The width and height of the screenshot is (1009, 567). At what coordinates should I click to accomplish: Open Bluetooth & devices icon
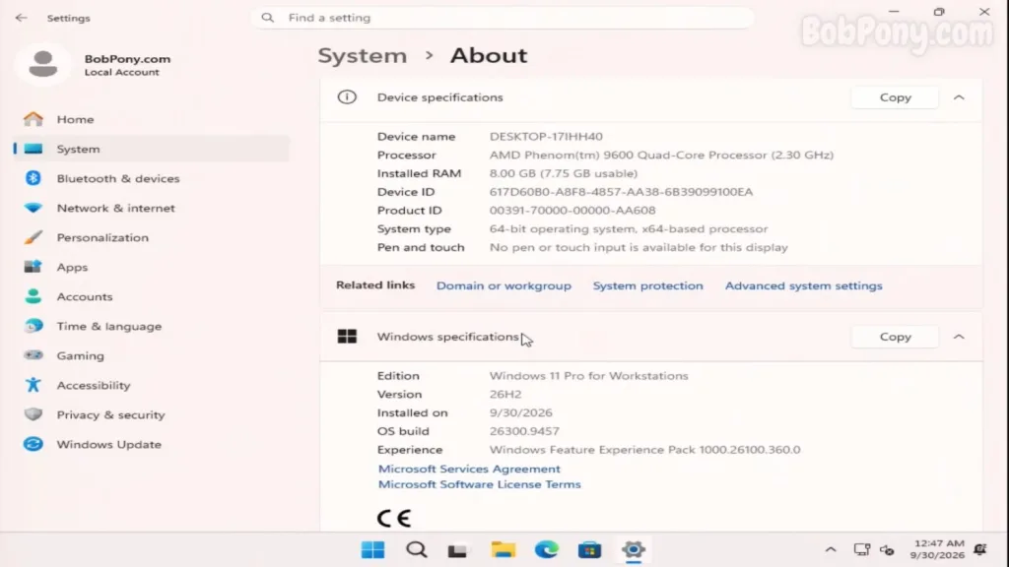[x=34, y=178]
